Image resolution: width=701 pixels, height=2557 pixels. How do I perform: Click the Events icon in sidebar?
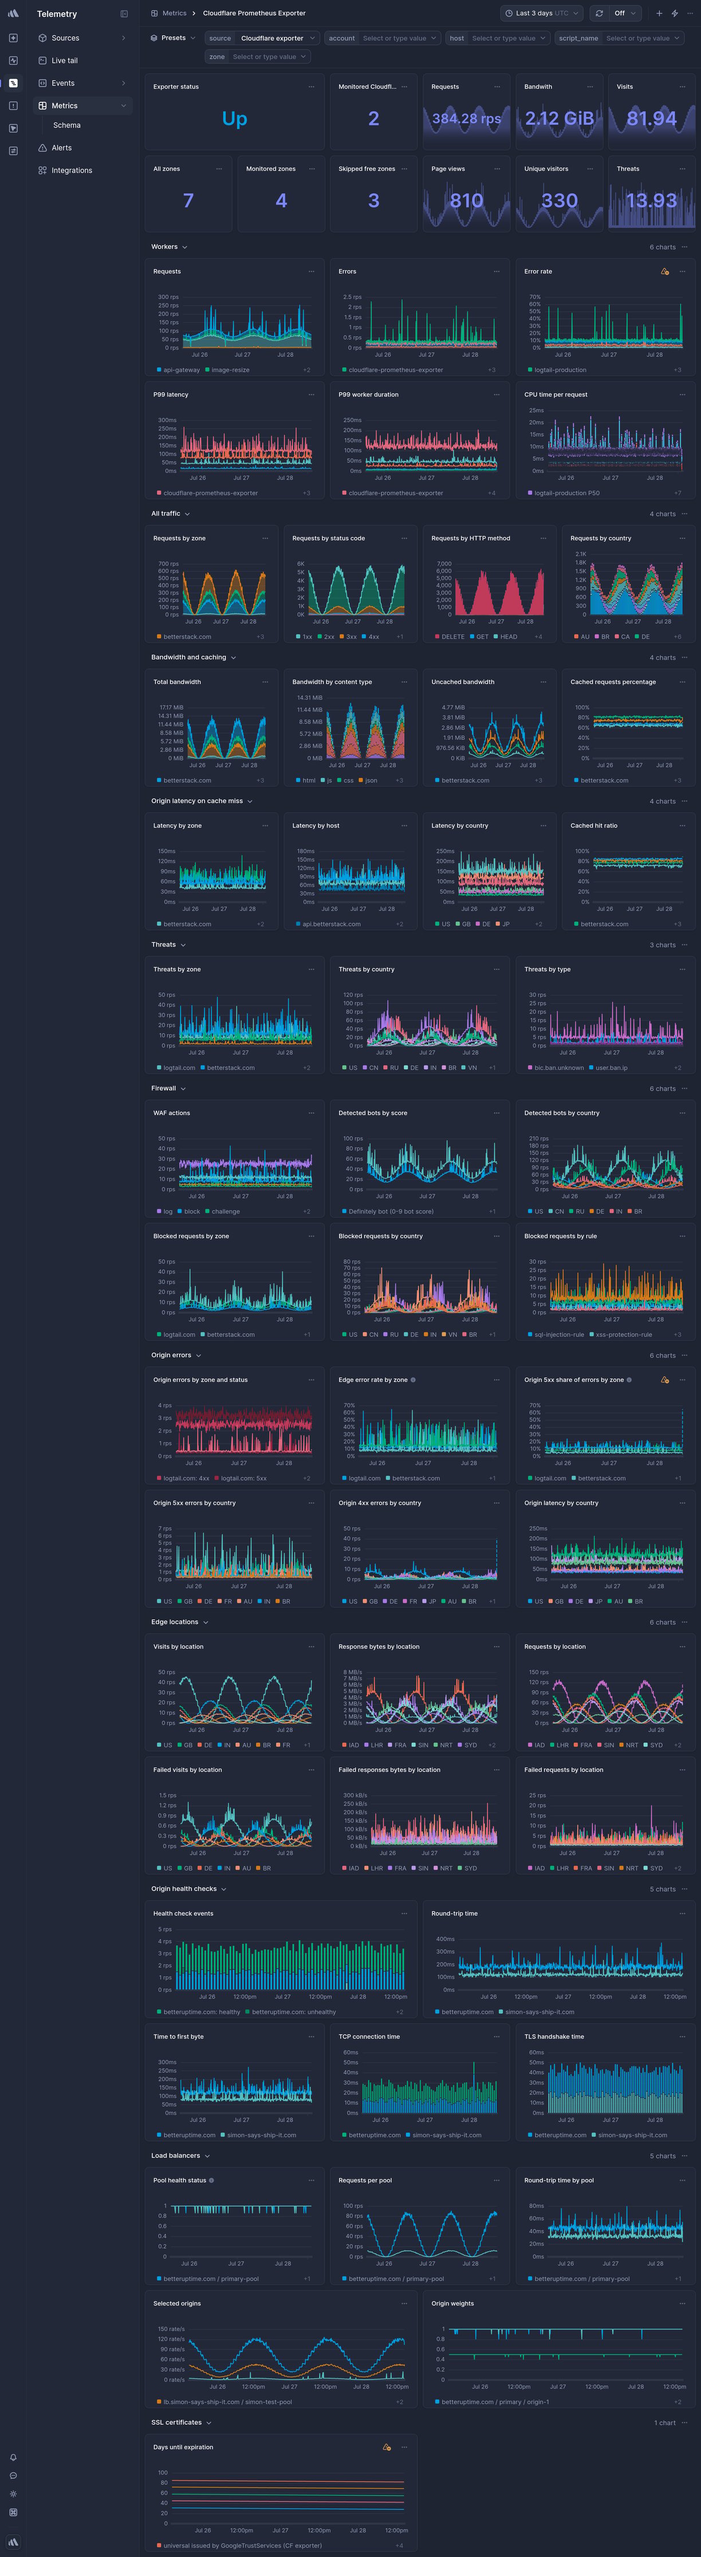click(x=43, y=84)
